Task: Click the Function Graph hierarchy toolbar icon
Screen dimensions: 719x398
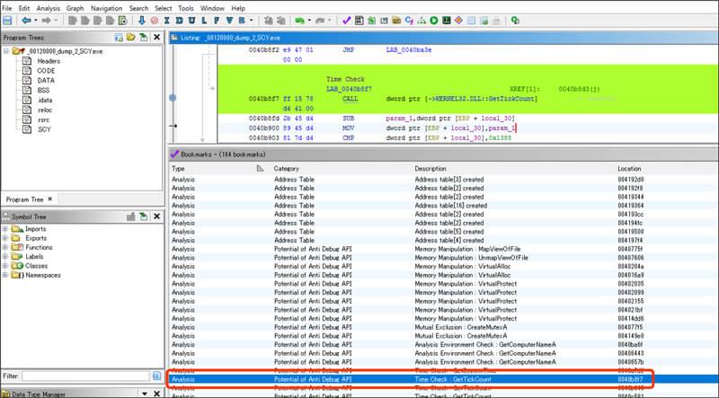Action: pos(422,21)
